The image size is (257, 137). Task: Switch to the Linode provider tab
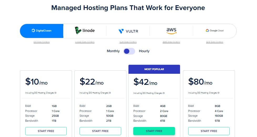pos(85,31)
